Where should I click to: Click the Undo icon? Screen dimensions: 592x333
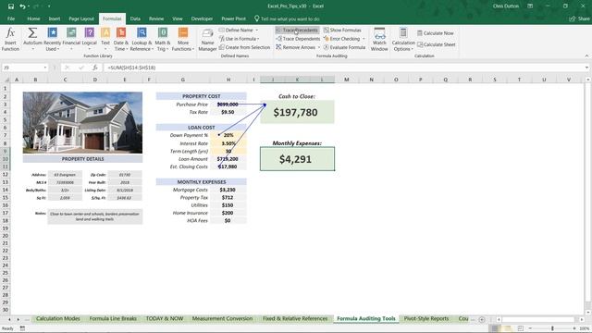coord(22,6)
